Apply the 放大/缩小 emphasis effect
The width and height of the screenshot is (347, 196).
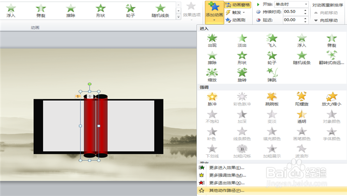coord(332,99)
